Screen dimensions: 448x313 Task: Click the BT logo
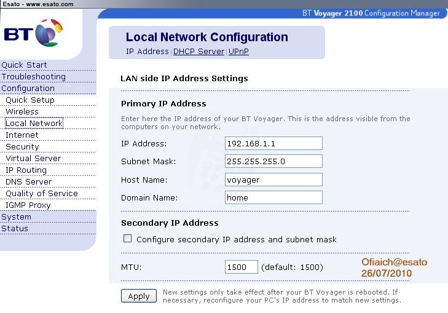click(33, 33)
